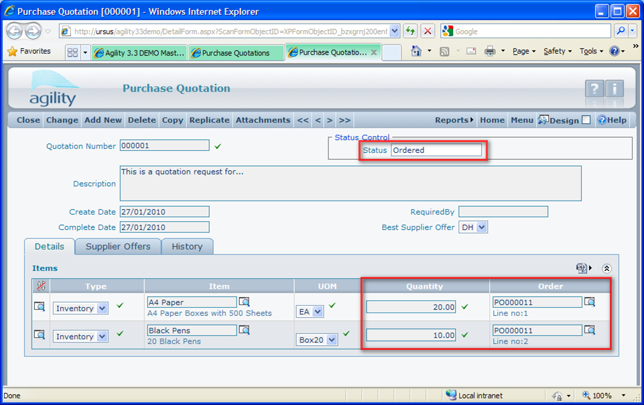This screenshot has height=405, width=644.
Task: Click the browser refresh icon
Action: pos(410,32)
